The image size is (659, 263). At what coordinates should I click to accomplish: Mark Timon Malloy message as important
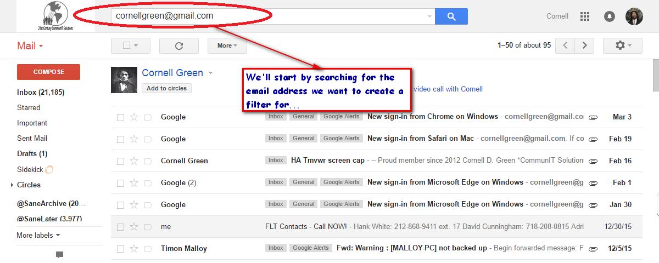tap(148, 248)
